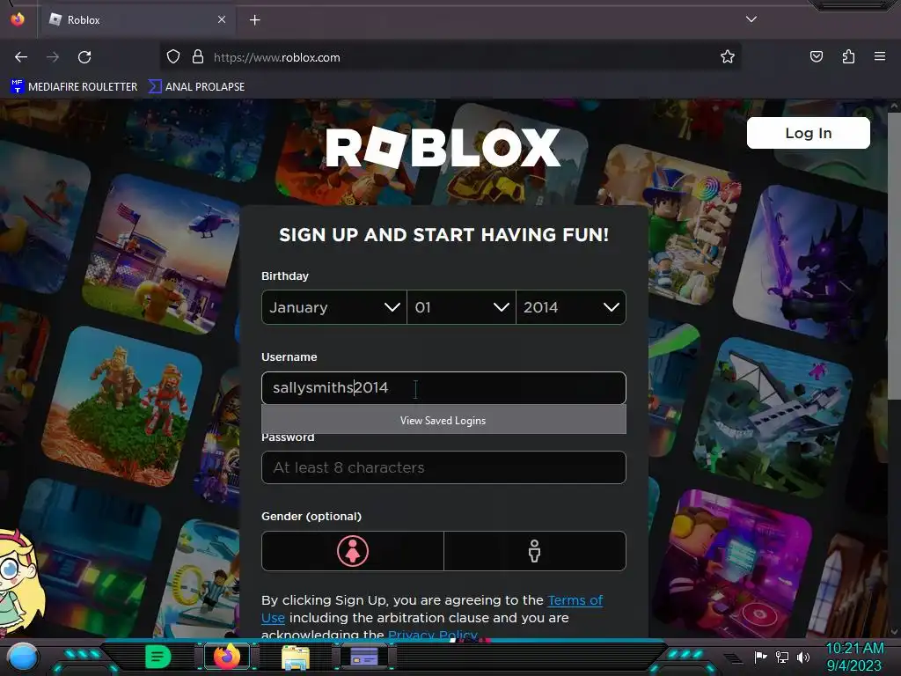Image resolution: width=901 pixels, height=676 pixels.
Task: Go back using the browser back arrow
Action: coord(21,57)
